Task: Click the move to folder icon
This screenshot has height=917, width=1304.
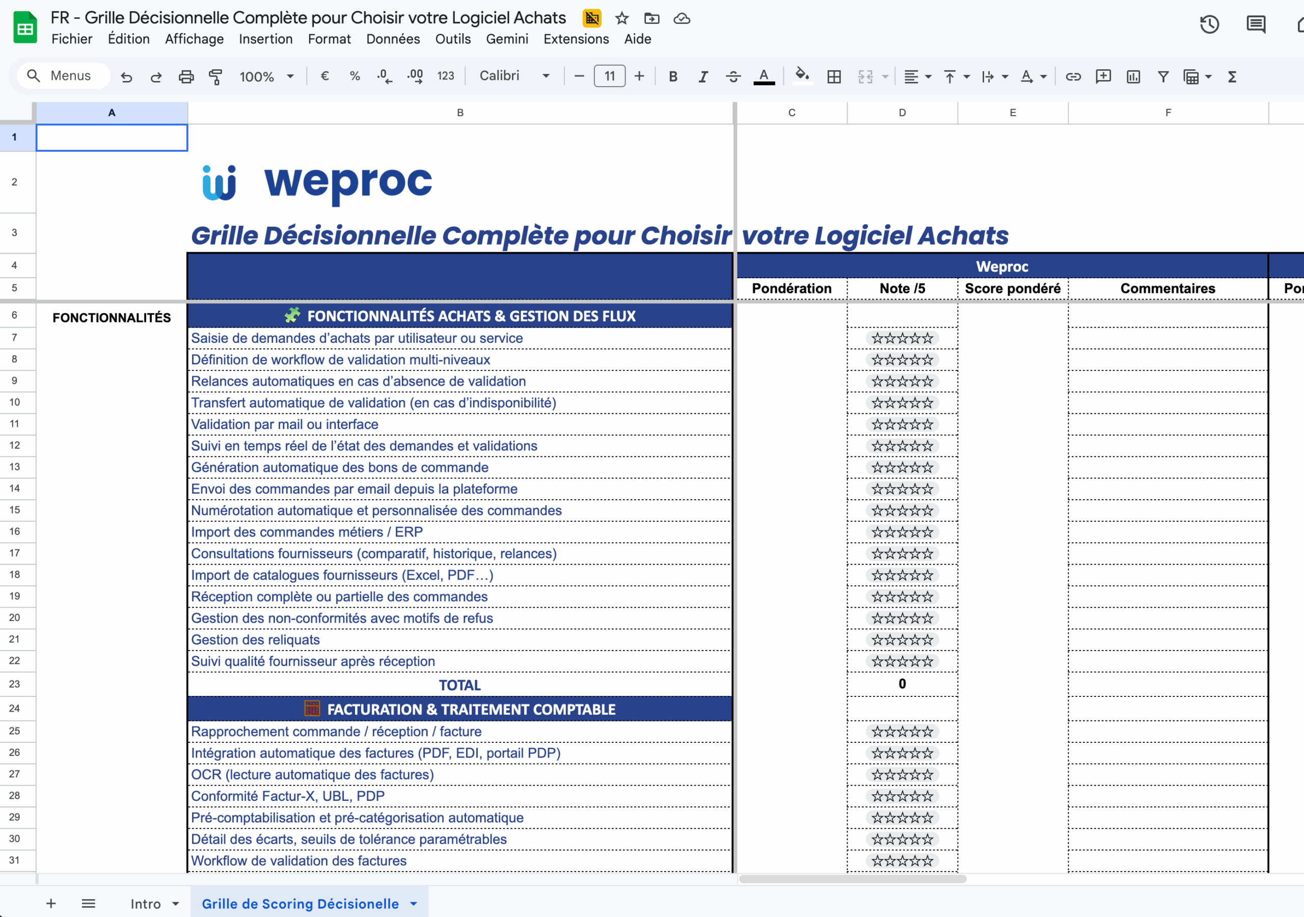Action: (651, 19)
